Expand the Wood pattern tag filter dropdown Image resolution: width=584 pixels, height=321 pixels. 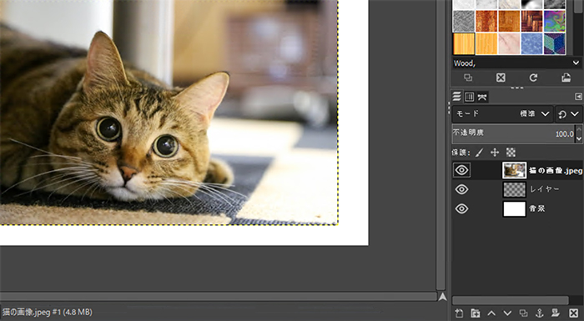576,63
